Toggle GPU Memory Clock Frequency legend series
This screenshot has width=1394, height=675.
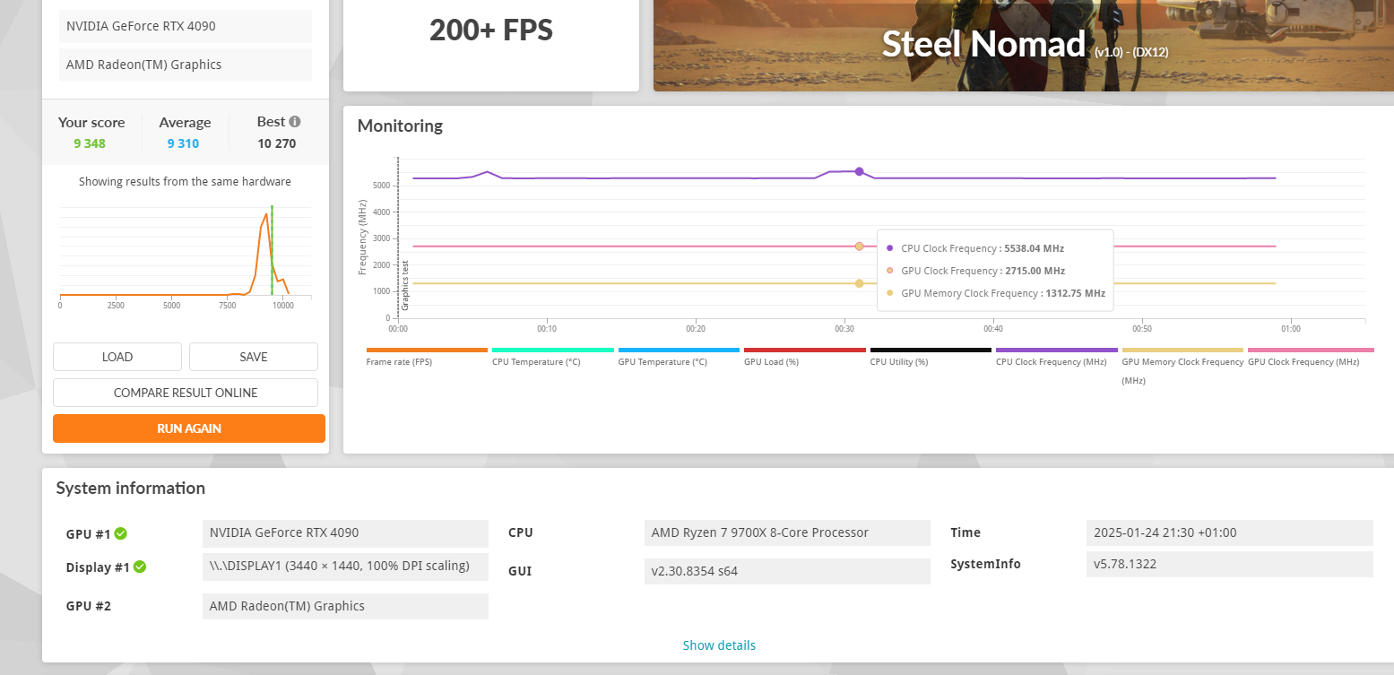pos(1182,366)
